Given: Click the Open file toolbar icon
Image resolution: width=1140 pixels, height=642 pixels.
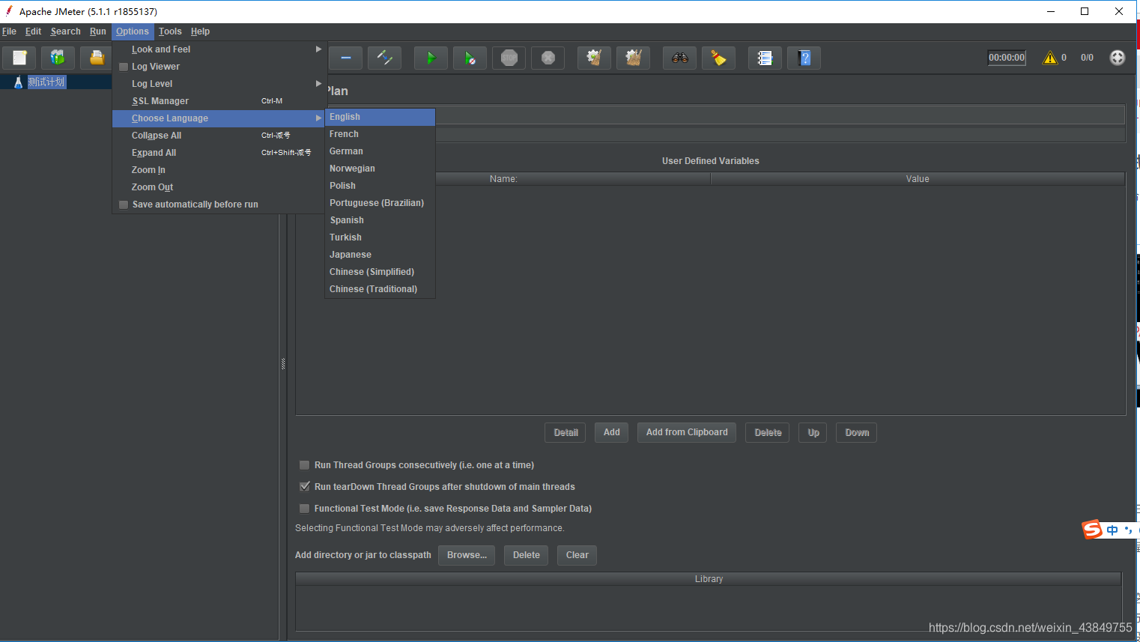Looking at the screenshot, I should [97, 58].
